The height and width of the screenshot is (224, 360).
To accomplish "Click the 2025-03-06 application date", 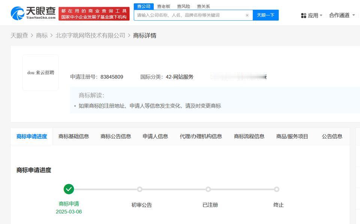I will tap(69, 212).
